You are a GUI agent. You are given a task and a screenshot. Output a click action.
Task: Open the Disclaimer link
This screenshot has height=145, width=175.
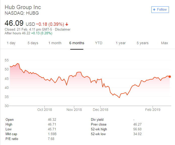pos(63,29)
